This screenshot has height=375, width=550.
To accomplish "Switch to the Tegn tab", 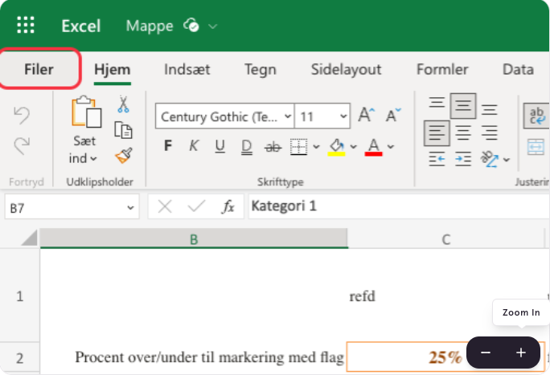I will click(x=261, y=70).
